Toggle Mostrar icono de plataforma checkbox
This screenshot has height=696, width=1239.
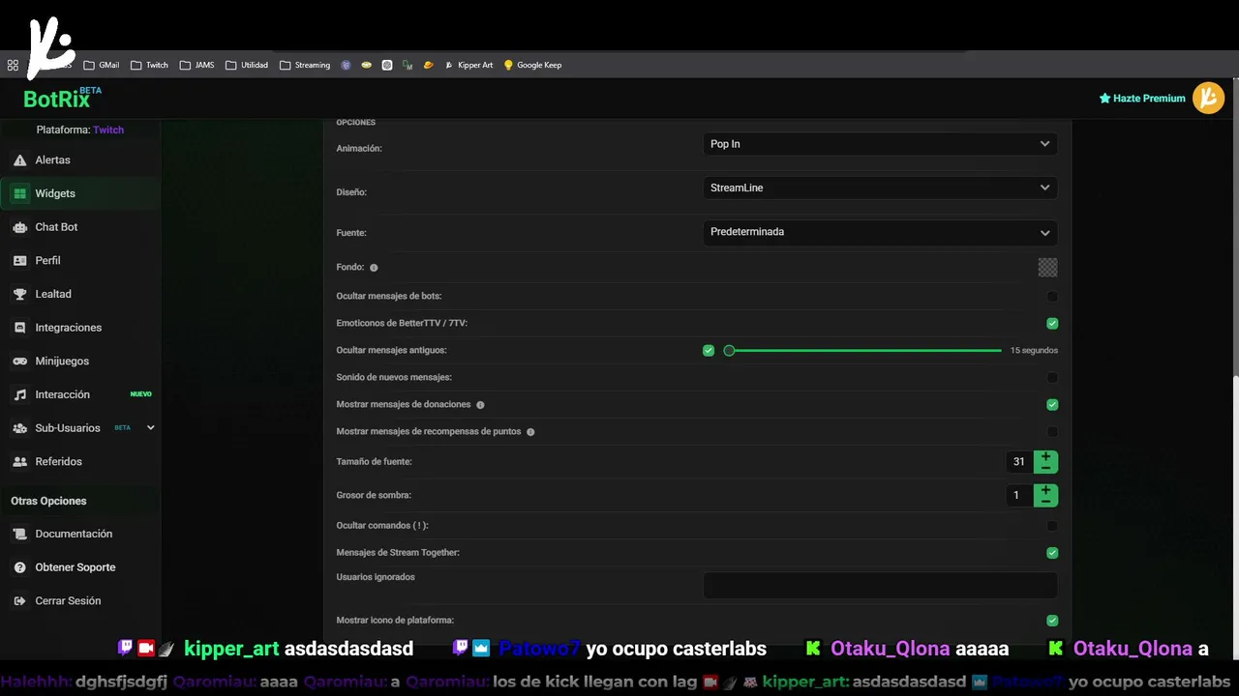pyautogui.click(x=1052, y=621)
